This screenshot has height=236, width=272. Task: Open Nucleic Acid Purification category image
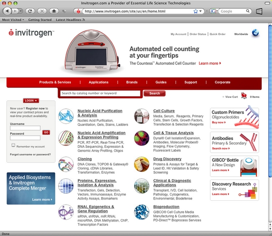(x=66, y=116)
